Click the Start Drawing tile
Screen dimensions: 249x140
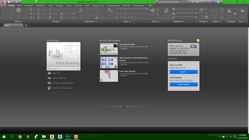pos(63,54)
